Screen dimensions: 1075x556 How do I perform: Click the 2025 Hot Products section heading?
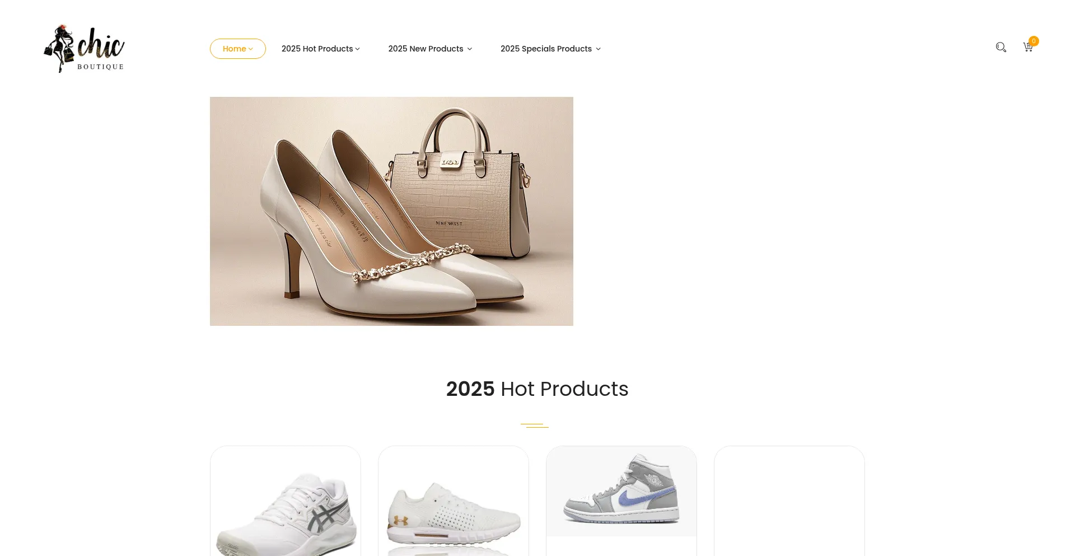pos(537,389)
